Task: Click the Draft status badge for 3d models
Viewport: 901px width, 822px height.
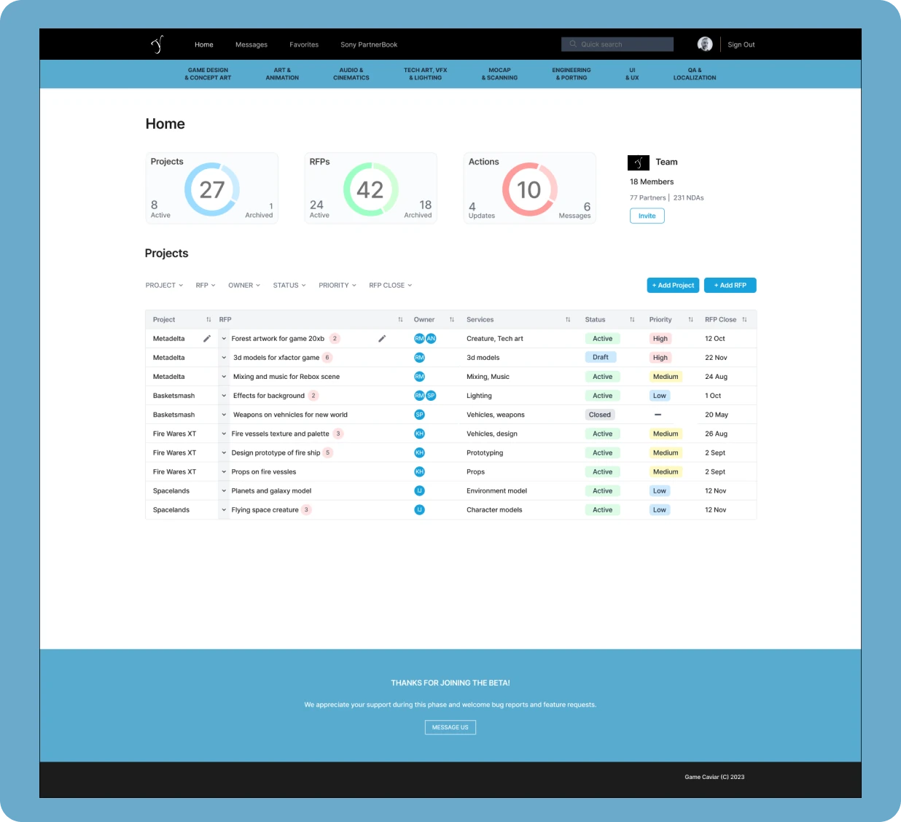Action: coord(601,358)
